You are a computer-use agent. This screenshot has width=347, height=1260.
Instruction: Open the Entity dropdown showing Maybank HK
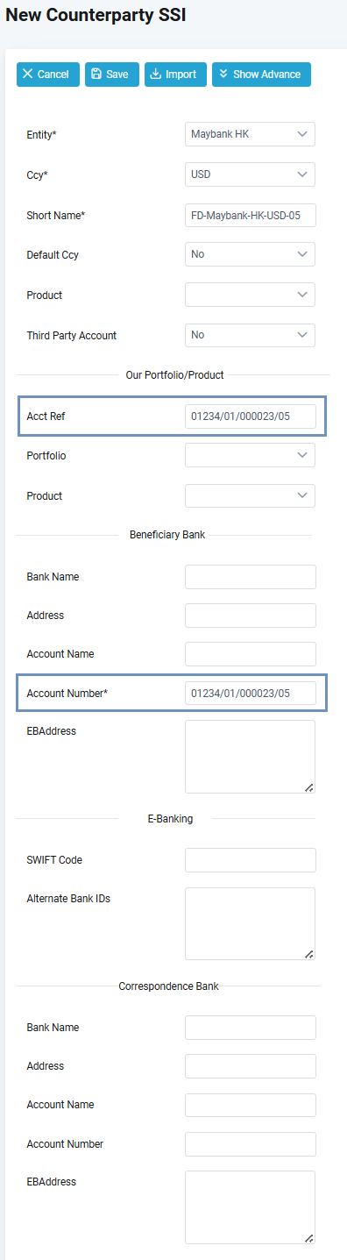[x=250, y=134]
